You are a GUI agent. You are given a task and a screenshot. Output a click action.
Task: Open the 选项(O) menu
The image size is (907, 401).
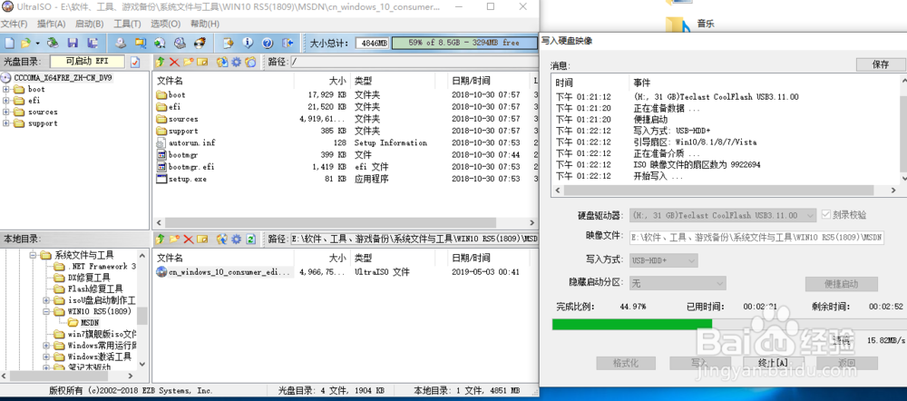coord(165,24)
